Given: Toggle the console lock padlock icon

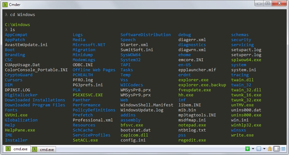Looking at the screenshot, I should click(x=270, y=149).
